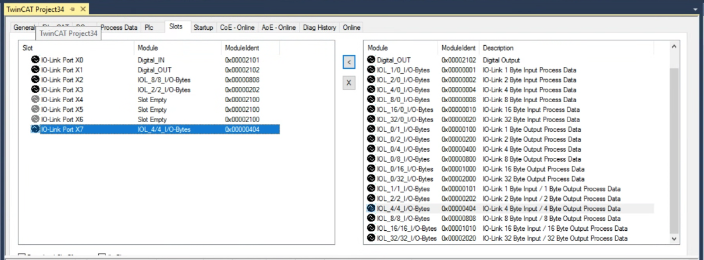The width and height of the screenshot is (704, 260).
Task: Click the IO-Link Port X2 slot icon
Action: pyautogui.click(x=36, y=80)
